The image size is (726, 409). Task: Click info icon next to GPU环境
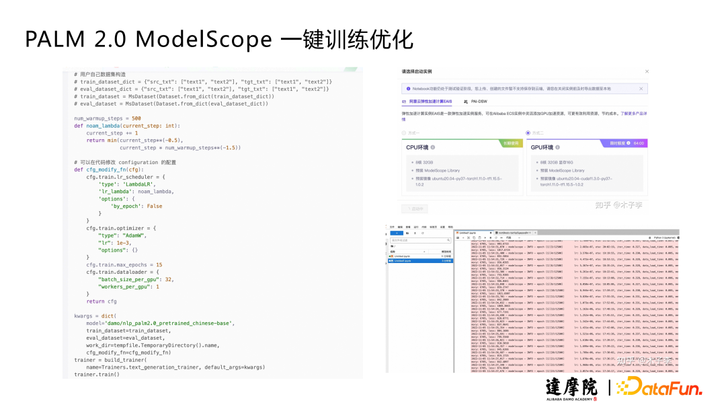pos(557,147)
